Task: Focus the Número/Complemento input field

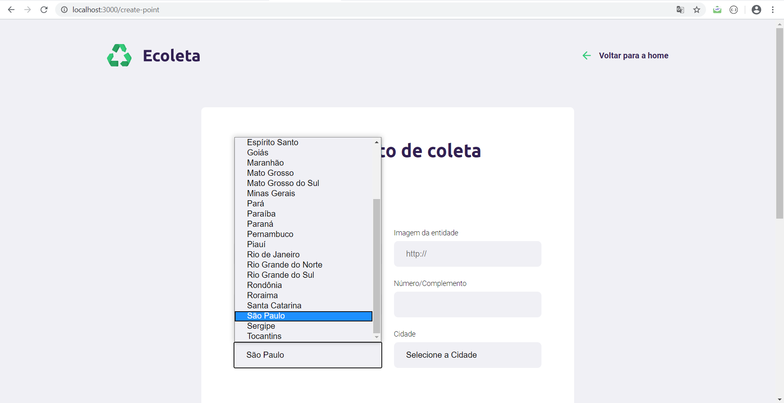Action: point(467,304)
